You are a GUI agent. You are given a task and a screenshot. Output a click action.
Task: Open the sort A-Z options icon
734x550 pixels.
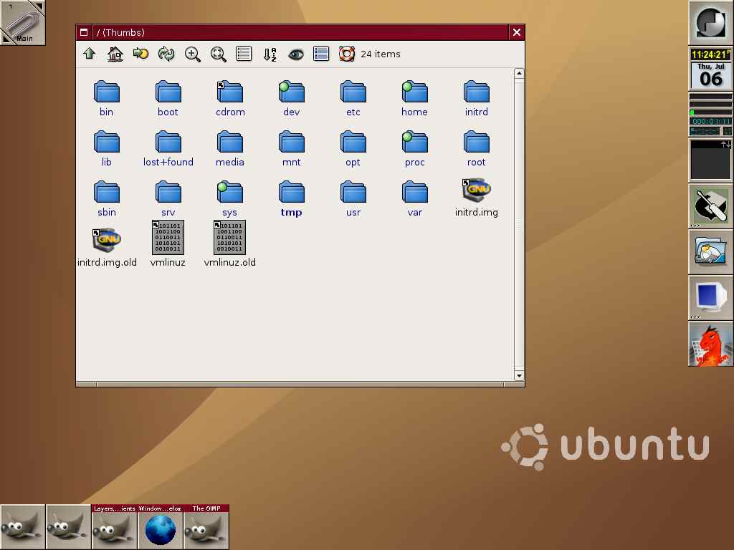[x=270, y=54]
